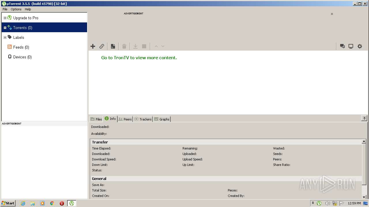The image size is (369, 207).
Task: Open Preferences gear icon
Action: (x=360, y=46)
